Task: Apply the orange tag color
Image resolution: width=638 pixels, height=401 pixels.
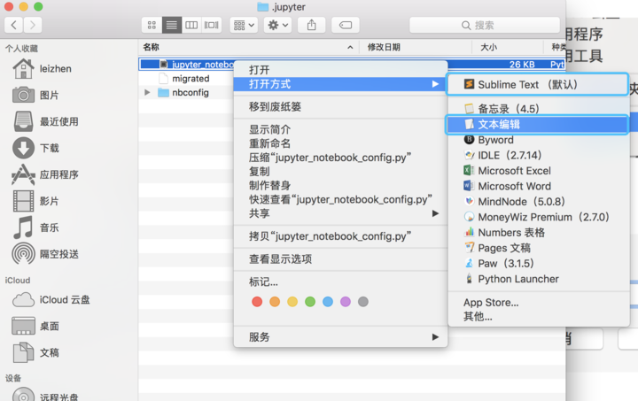Action: (x=275, y=302)
